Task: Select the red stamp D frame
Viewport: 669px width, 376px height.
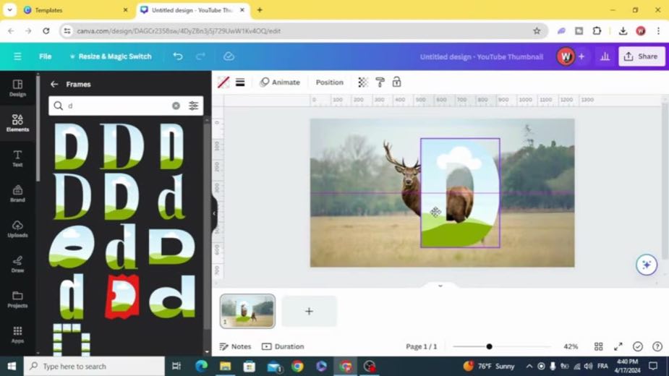Action: (x=122, y=296)
